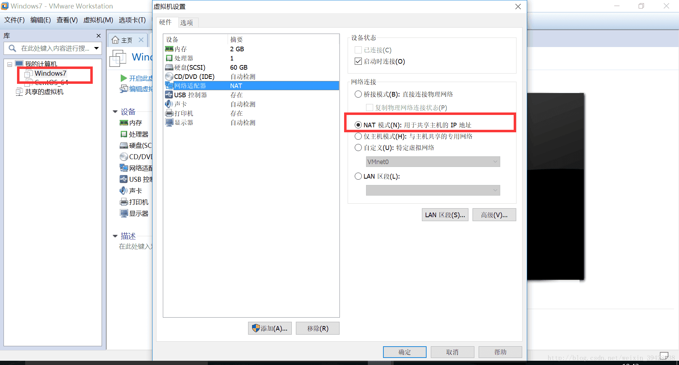Switch to the 硬件 tab

click(x=165, y=22)
